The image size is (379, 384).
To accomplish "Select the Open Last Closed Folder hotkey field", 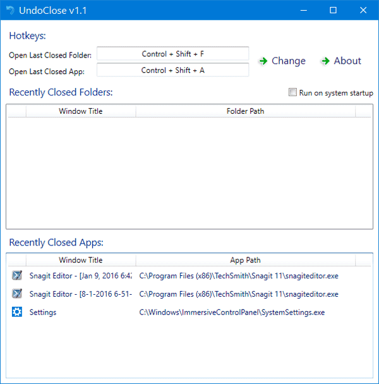I will [x=172, y=53].
